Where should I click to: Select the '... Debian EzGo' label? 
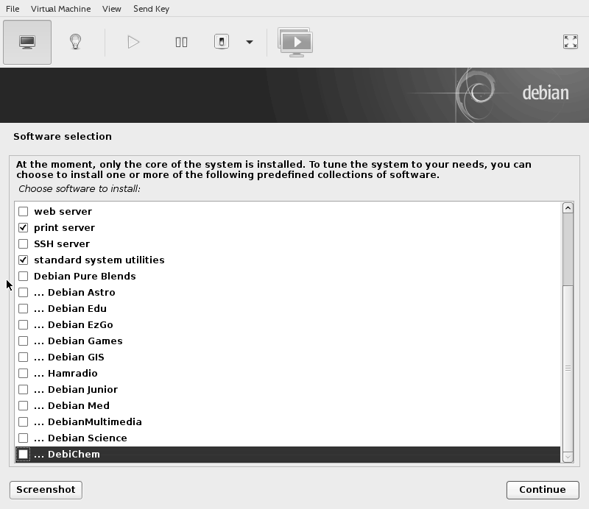(x=73, y=324)
